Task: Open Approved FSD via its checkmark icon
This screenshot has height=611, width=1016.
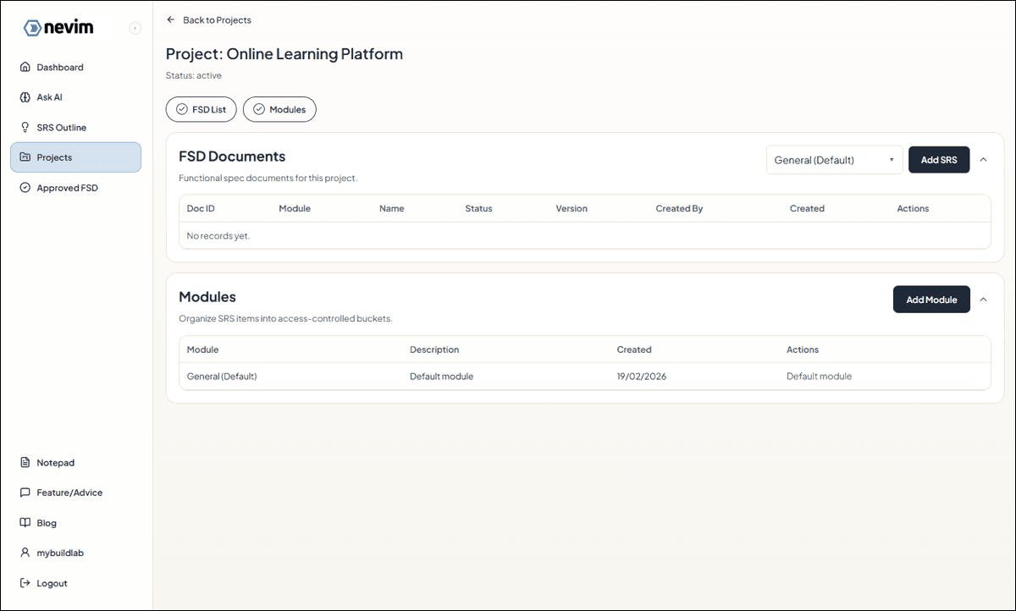Action: pos(25,187)
